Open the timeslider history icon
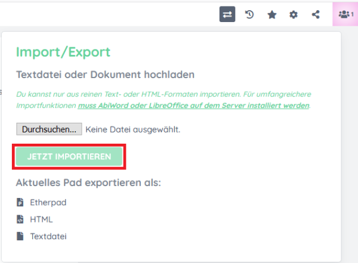The image size is (358, 263). (x=250, y=15)
